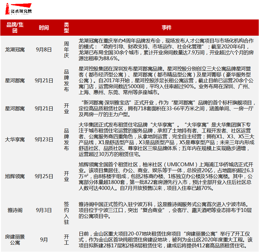Select the 周年庆 type cell
This screenshot has width=259, height=252.
(x=66, y=50)
